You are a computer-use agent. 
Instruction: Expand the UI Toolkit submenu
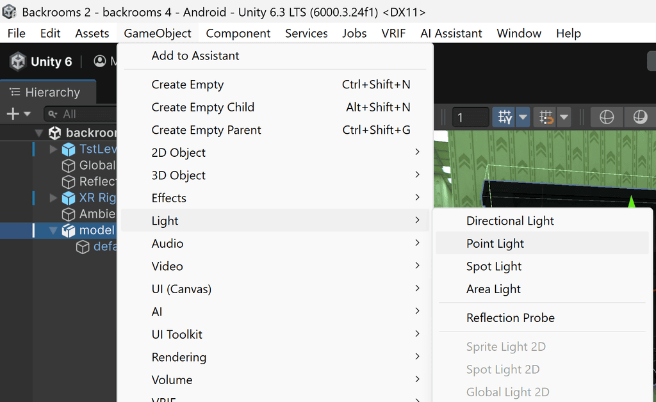tap(275, 334)
